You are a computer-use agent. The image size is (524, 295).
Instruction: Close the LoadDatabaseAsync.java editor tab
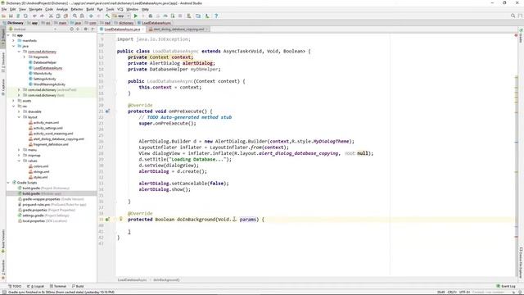(143, 29)
